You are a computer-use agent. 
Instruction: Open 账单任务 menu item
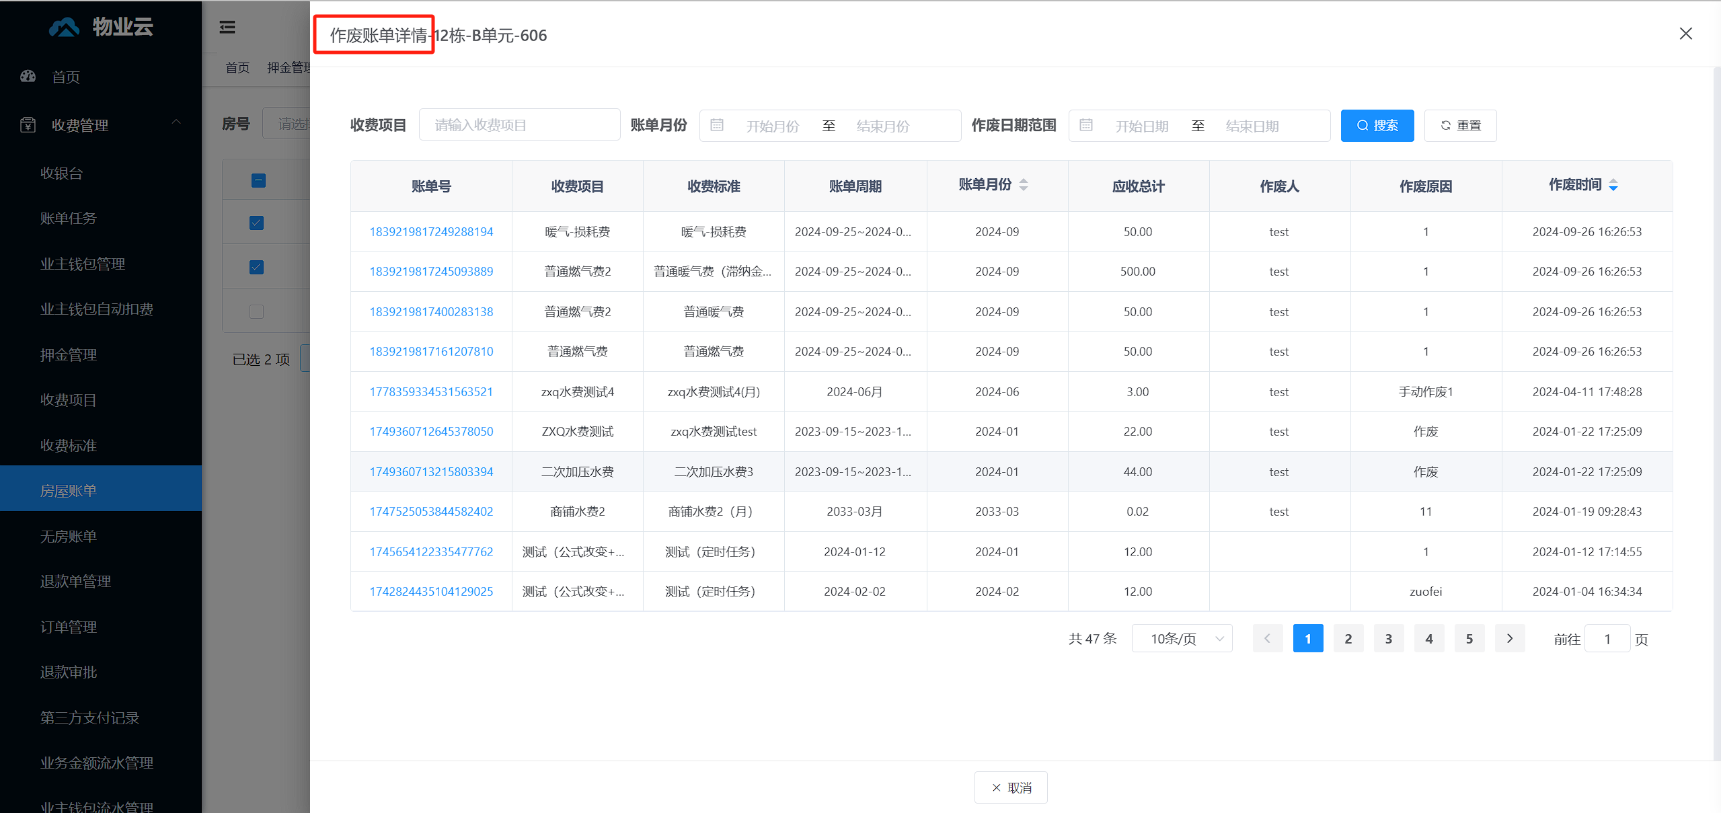pyautogui.click(x=69, y=218)
